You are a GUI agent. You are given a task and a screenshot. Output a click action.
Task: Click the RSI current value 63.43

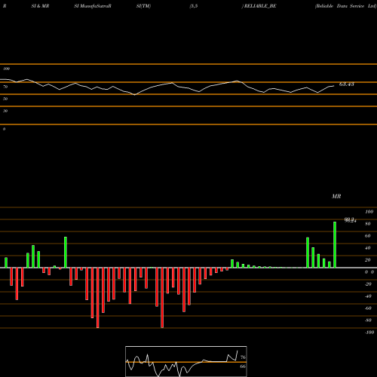[x=347, y=84]
